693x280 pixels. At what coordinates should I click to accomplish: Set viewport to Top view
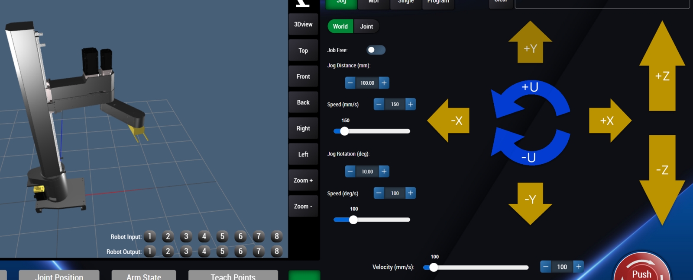tap(303, 51)
